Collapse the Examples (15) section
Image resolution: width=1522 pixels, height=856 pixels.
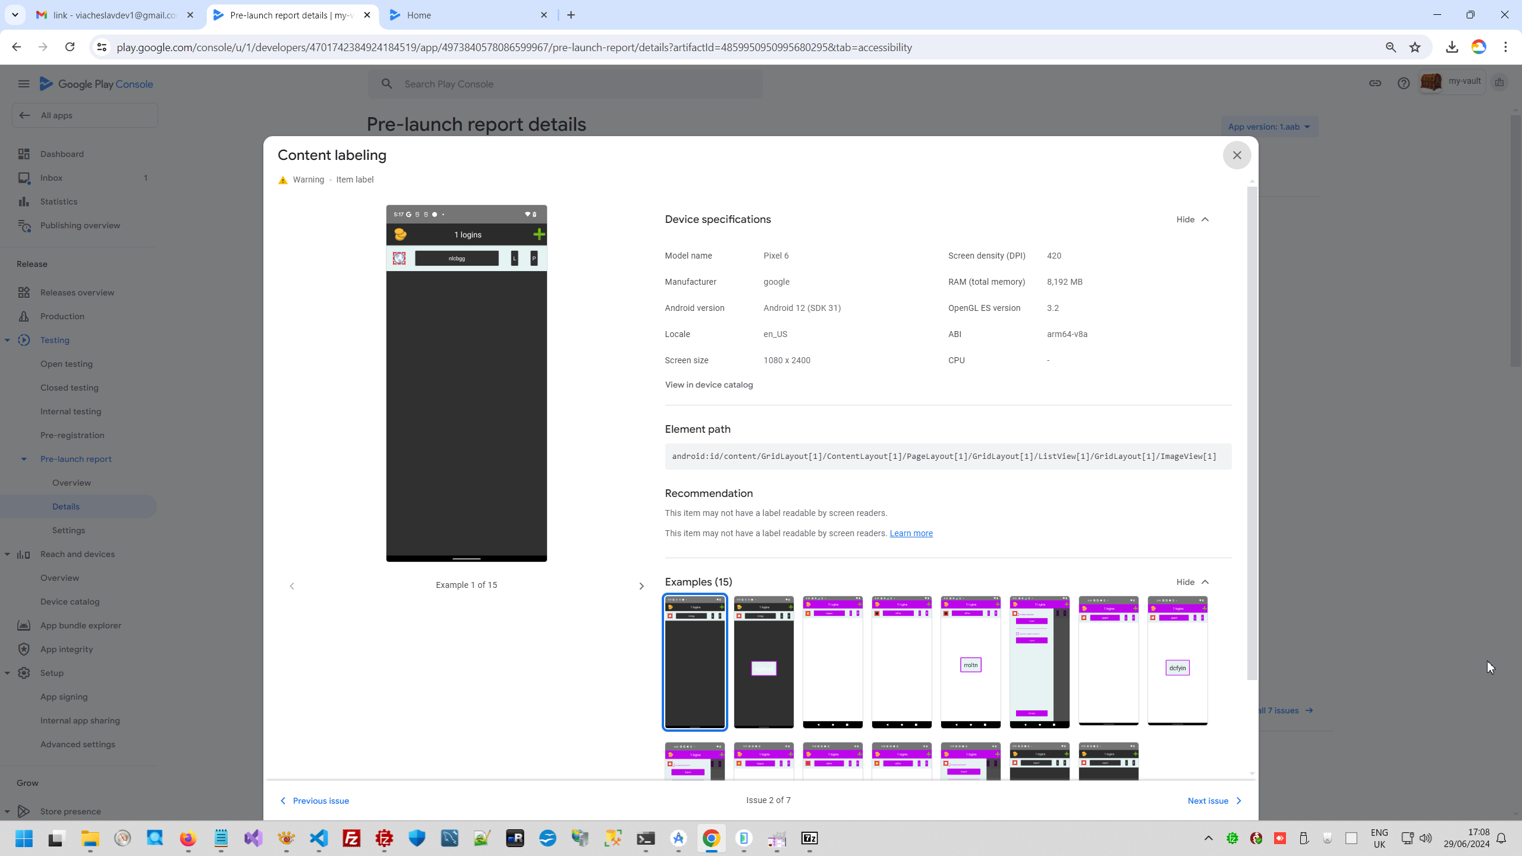1192,582
